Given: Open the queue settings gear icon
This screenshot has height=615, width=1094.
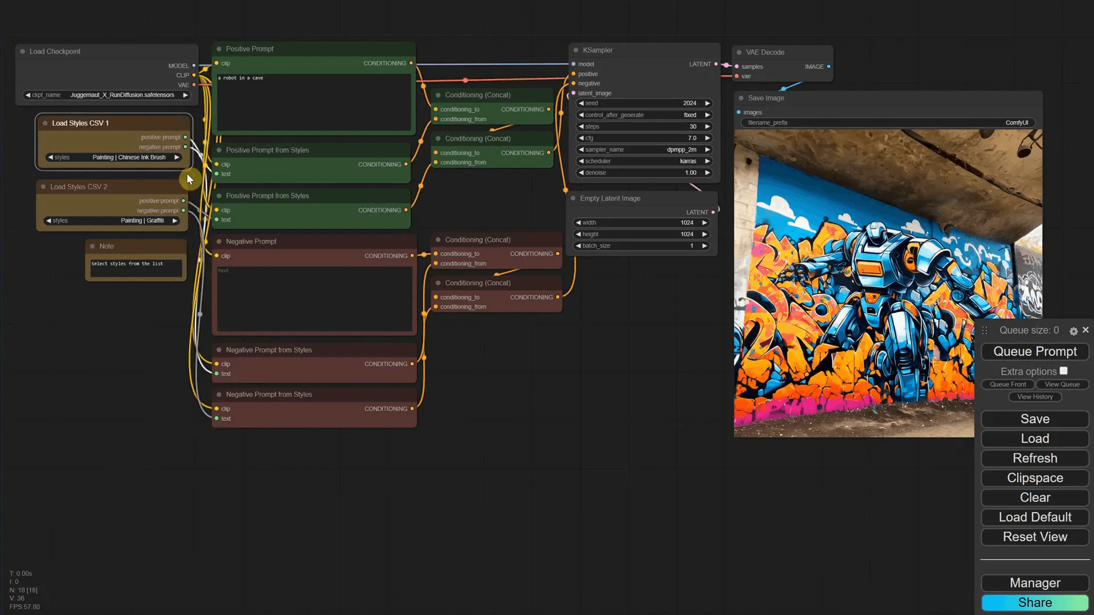Looking at the screenshot, I should 1073,331.
